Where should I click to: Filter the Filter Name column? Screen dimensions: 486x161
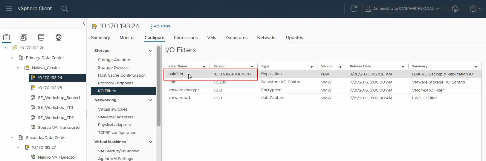204,67
